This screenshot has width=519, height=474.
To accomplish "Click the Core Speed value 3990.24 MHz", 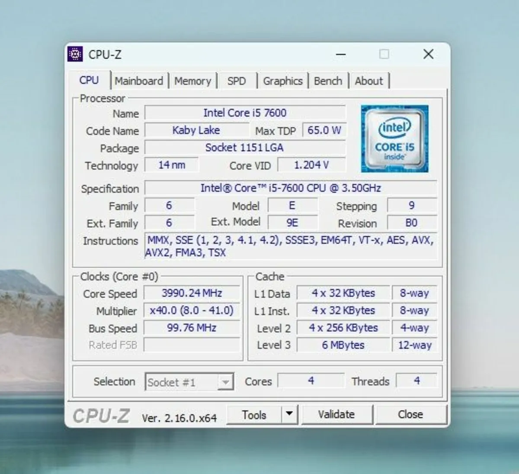I will click(x=192, y=293).
